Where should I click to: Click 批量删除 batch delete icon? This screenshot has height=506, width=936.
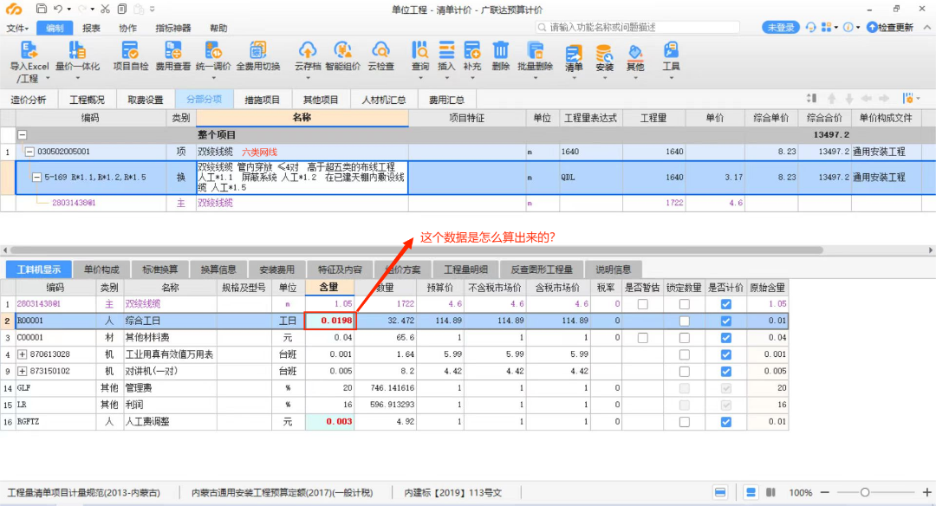[536, 49]
